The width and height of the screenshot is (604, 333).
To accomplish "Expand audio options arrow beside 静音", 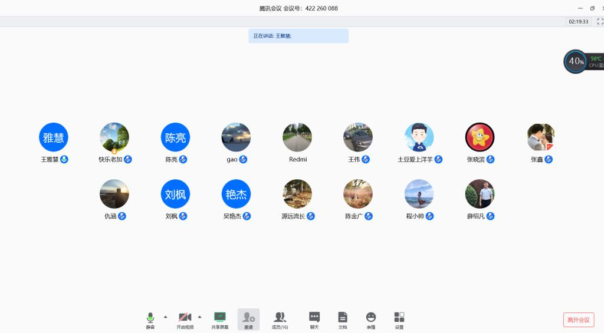I will 165,316.
